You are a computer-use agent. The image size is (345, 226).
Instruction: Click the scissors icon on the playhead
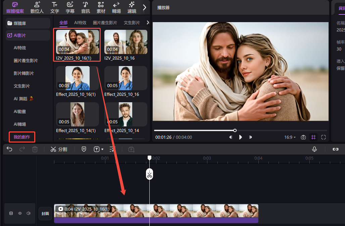[149, 174]
